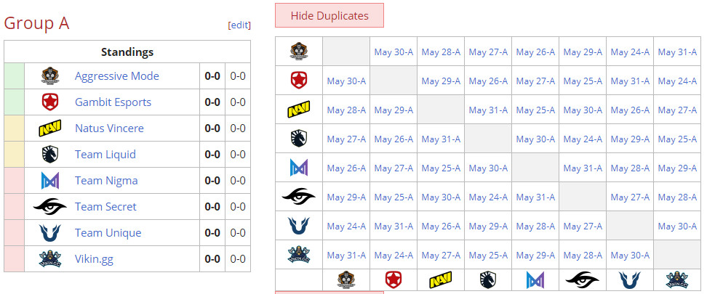Click the Gambit Esports logo in standings
The height and width of the screenshot is (294, 707).
click(x=49, y=102)
